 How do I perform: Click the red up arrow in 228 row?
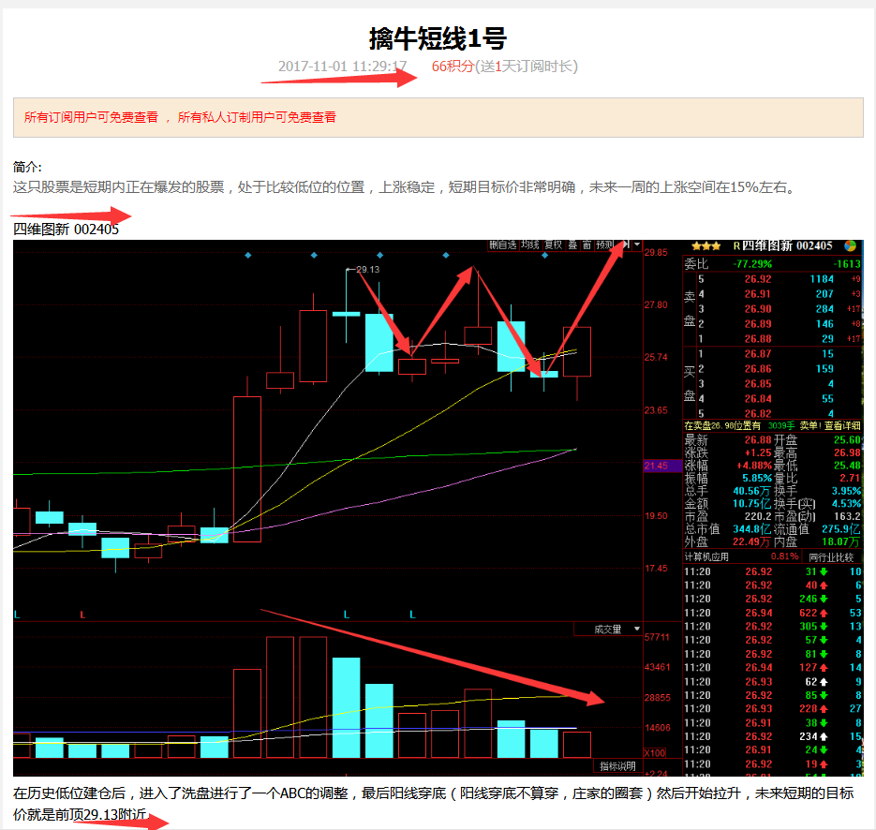point(824,709)
